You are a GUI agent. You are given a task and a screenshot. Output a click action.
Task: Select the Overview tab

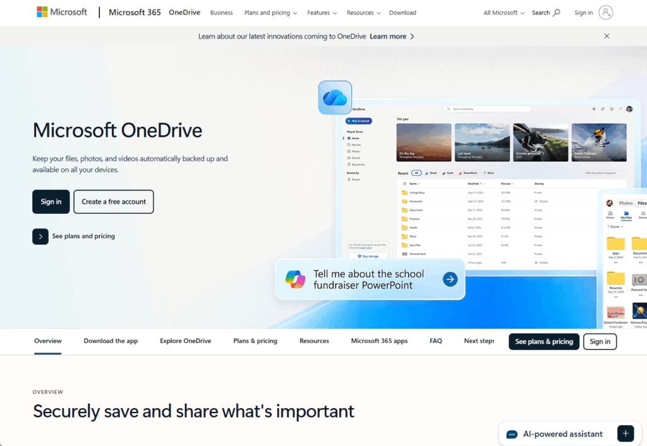pos(48,341)
